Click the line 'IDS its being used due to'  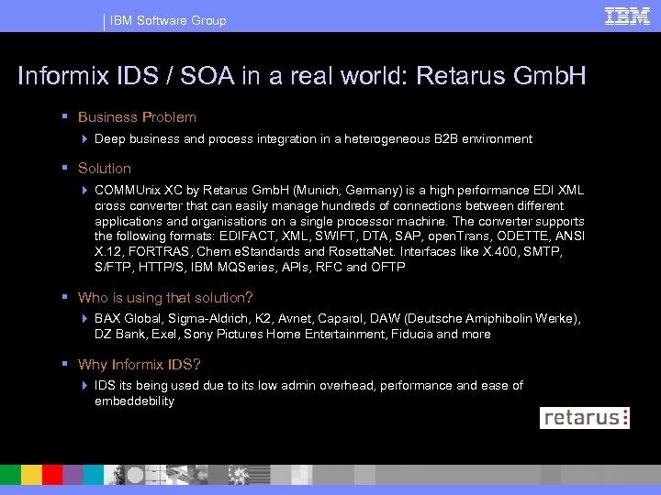[x=308, y=386]
